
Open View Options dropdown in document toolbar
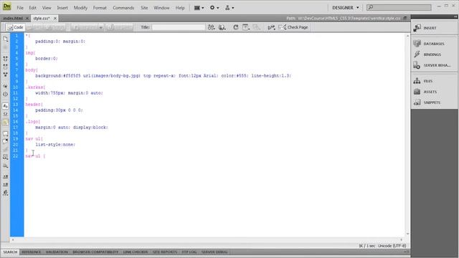245,27
